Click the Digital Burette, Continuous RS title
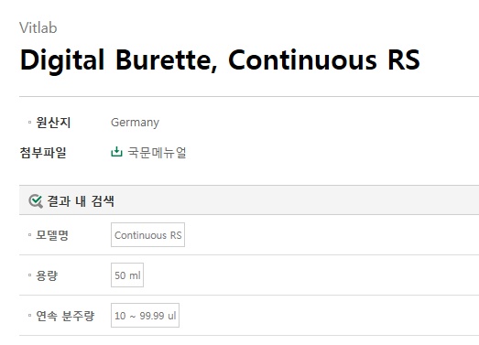This screenshot has width=479, height=345. coord(220,60)
